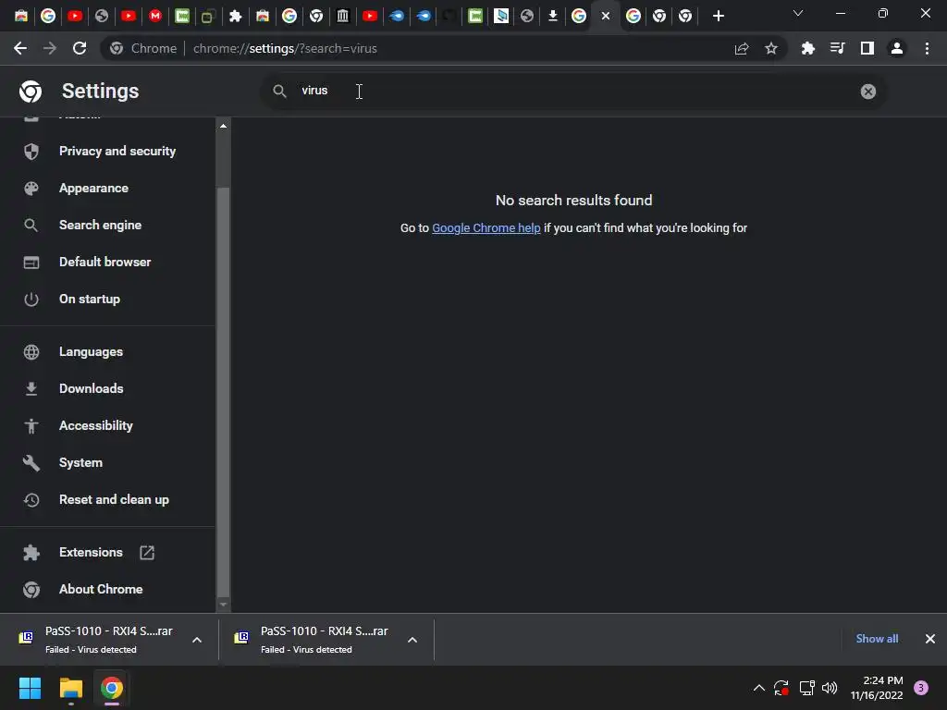This screenshot has height=710, width=947.
Task: Open media controls icon
Action: (838, 48)
